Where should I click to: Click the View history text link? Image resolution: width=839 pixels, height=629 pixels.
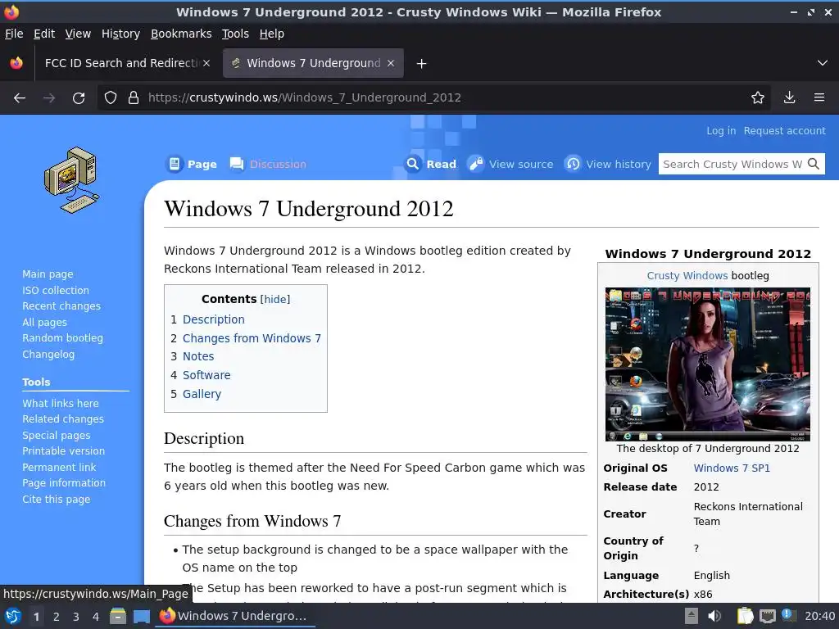[x=619, y=164]
